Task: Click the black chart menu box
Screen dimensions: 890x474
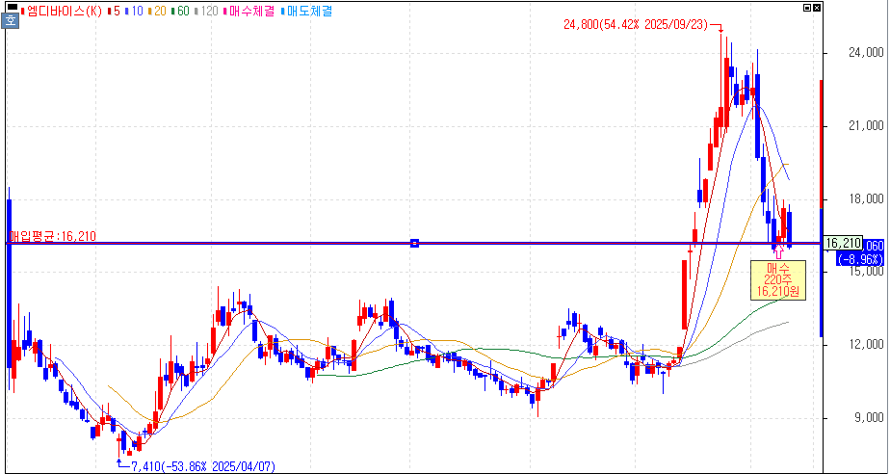Action: tap(12, 8)
